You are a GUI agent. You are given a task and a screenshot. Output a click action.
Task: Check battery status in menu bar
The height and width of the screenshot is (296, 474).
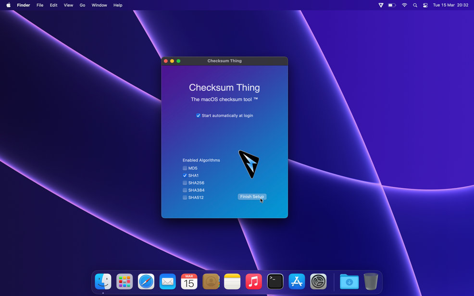click(392, 5)
